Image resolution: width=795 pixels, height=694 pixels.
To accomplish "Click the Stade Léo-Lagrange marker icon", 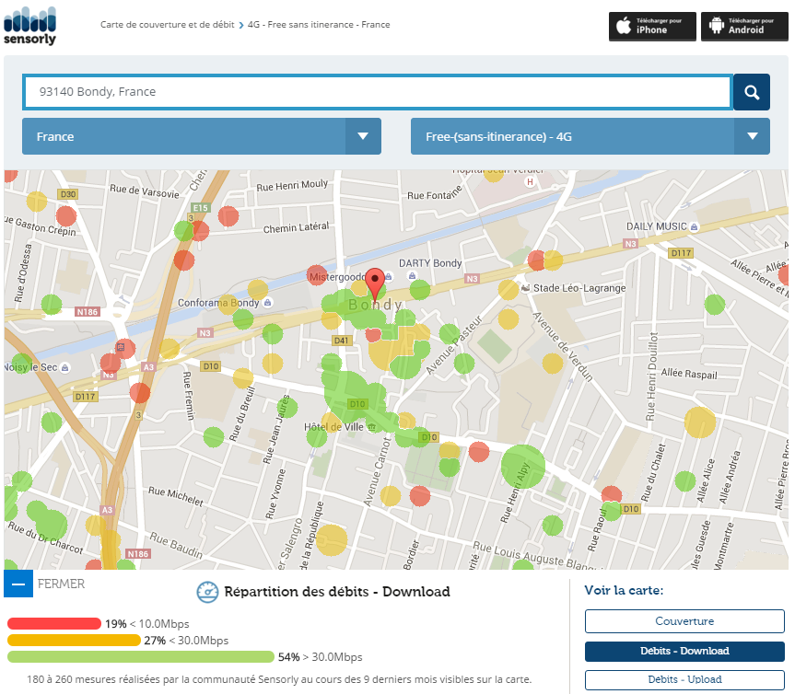I will point(526,288).
